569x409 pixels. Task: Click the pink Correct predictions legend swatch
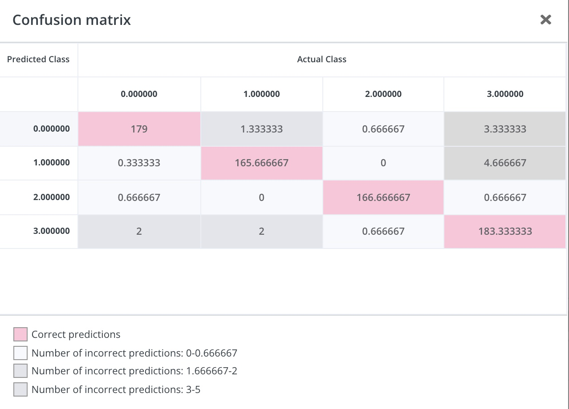coord(20,334)
